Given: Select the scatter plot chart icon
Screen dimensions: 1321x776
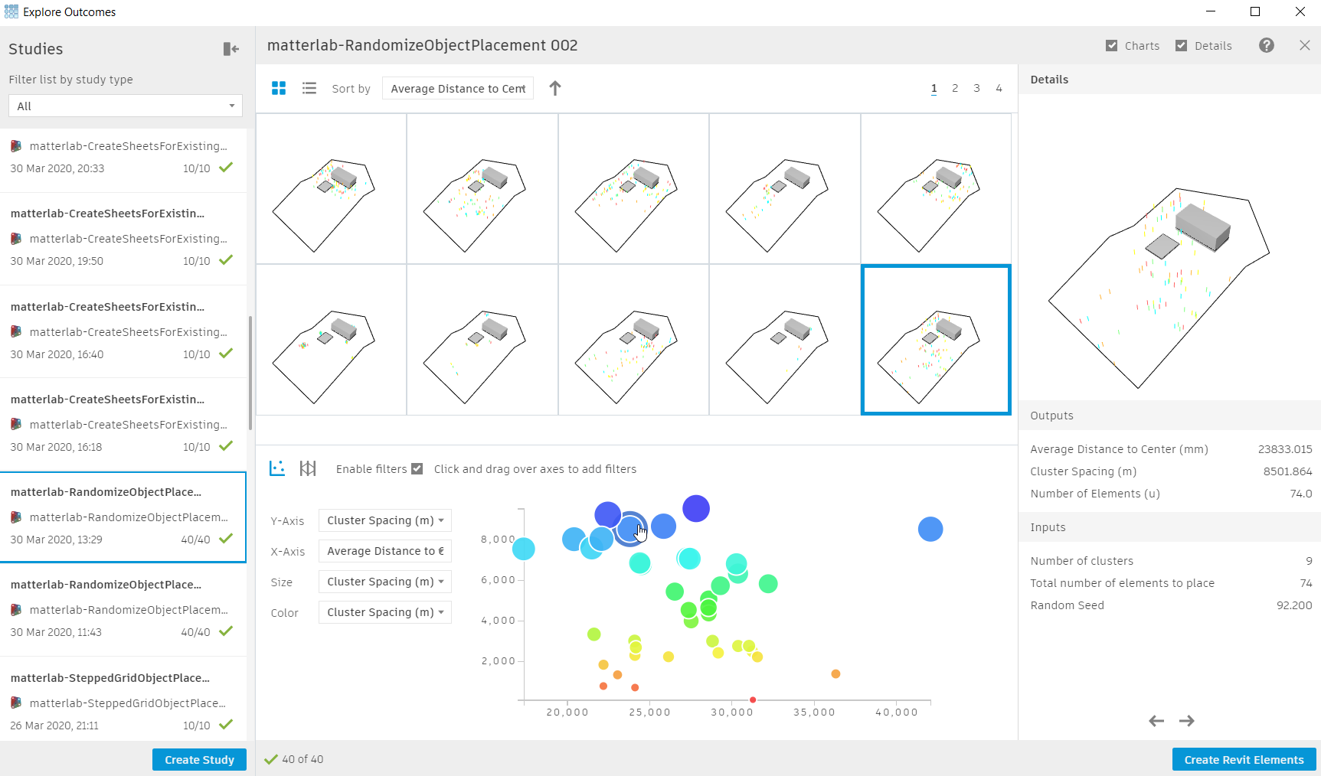Looking at the screenshot, I should click(277, 468).
